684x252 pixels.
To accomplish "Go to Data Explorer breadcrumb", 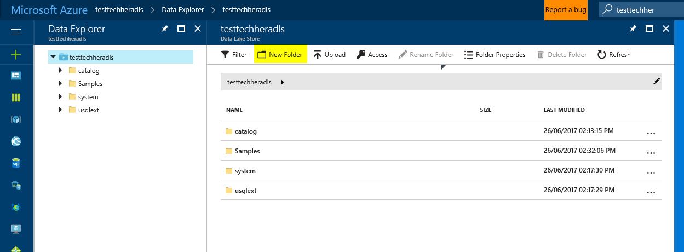I will coord(183,10).
